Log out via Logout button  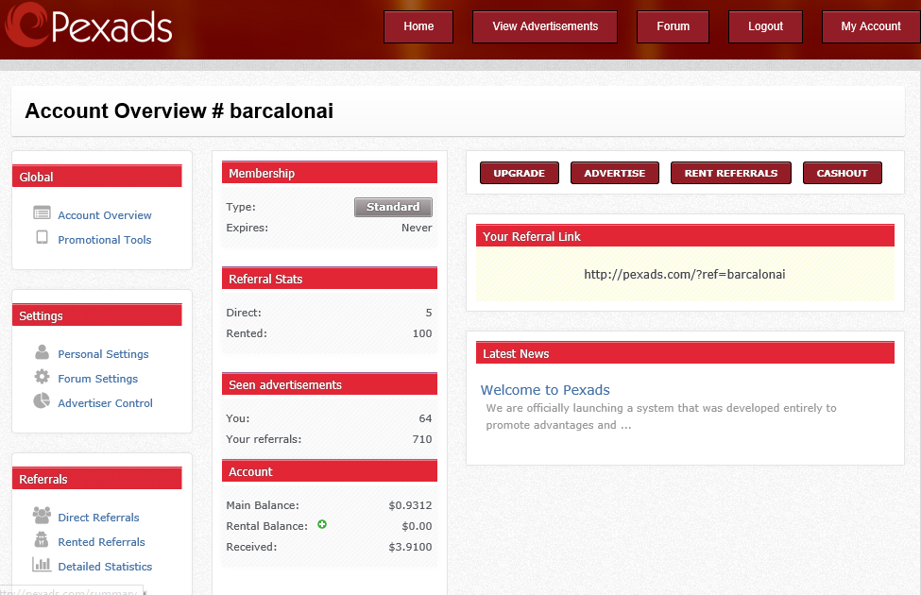(x=765, y=26)
